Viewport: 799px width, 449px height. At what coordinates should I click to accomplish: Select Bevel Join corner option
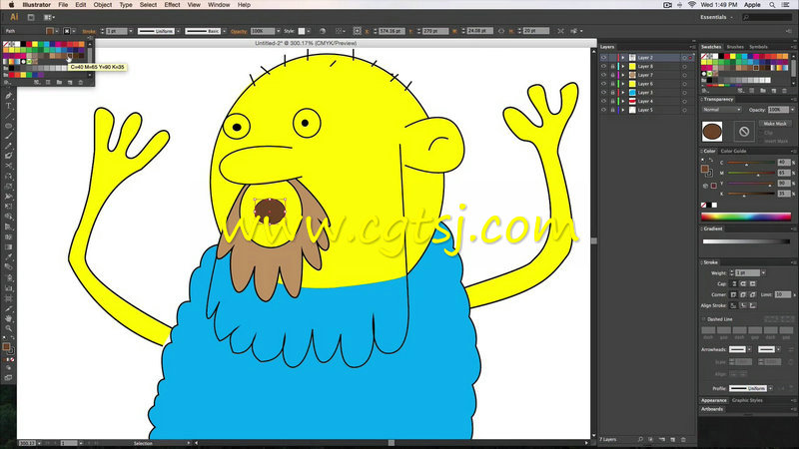point(752,294)
